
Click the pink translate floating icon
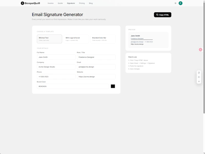[200, 50]
